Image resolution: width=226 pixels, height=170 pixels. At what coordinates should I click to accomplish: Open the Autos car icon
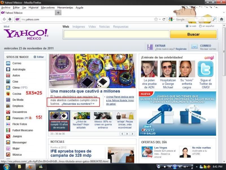tap(8, 75)
